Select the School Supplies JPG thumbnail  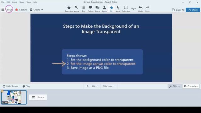tap(14, 97)
